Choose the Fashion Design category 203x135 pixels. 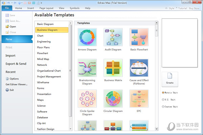[52, 129]
